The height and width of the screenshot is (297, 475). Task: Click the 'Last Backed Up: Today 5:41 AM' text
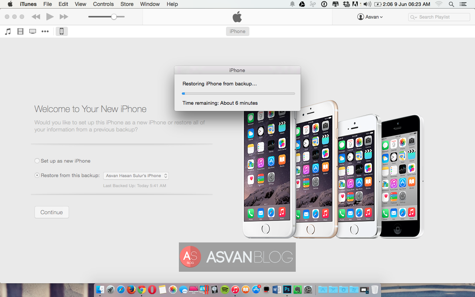[135, 186]
